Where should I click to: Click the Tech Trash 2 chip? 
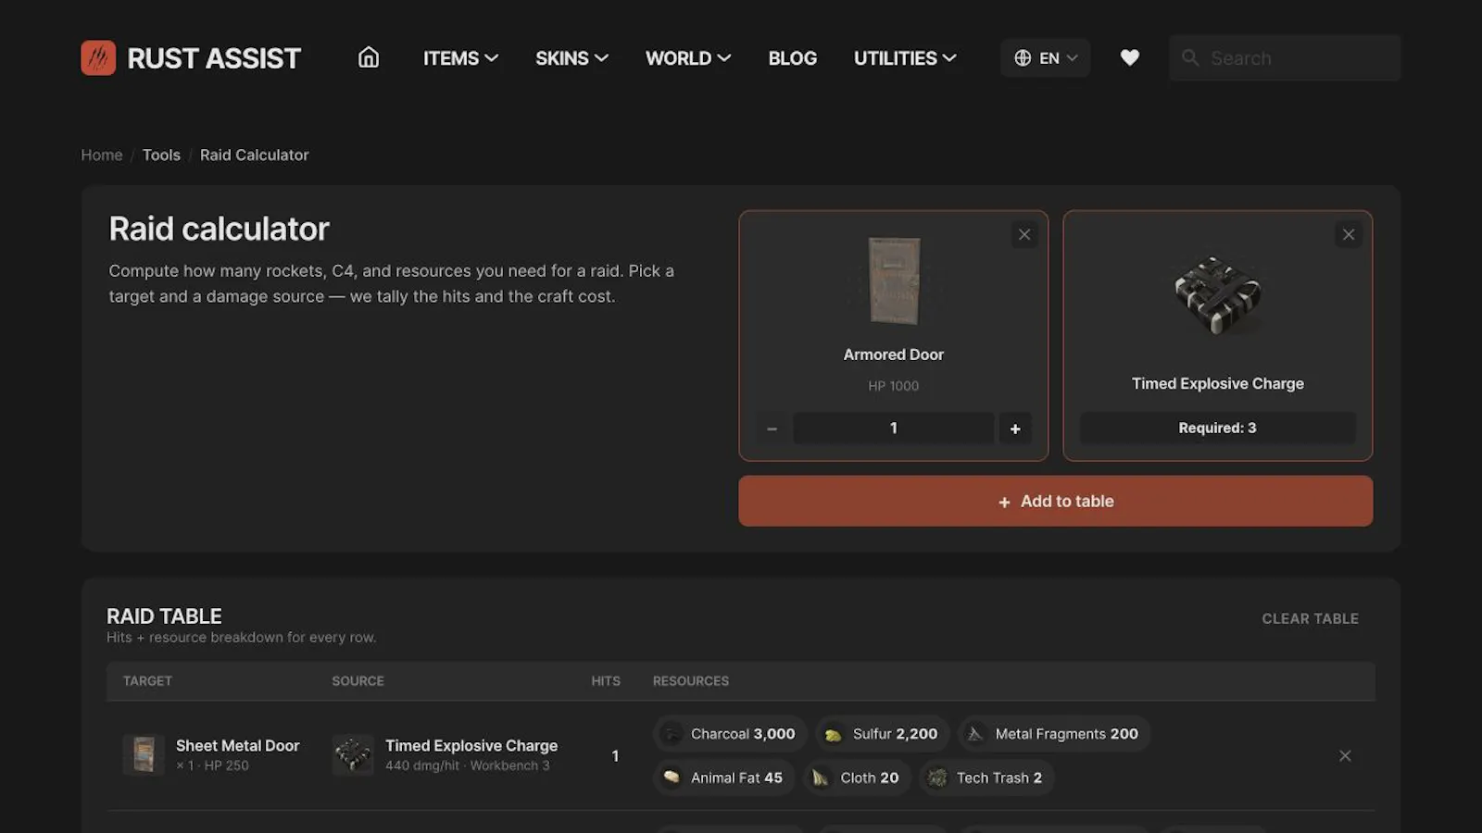986,777
